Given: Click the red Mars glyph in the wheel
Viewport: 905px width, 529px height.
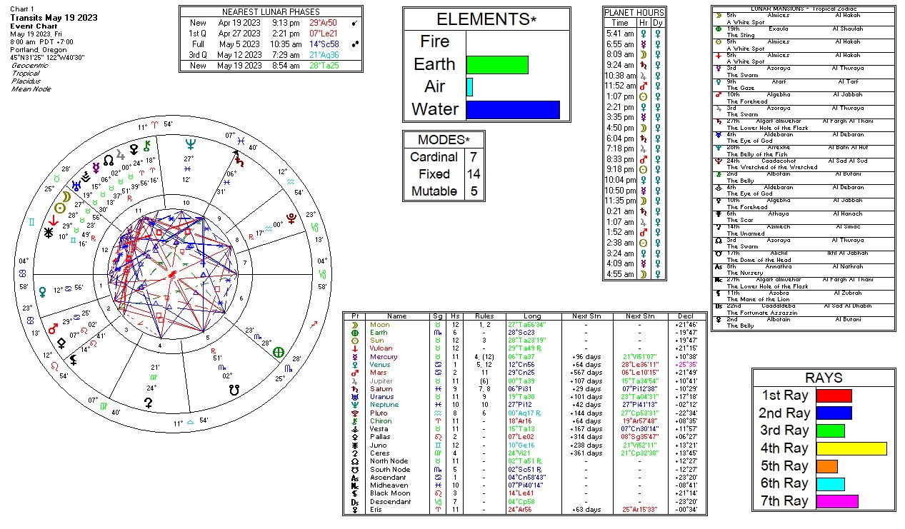Looking at the screenshot, I should [52, 330].
